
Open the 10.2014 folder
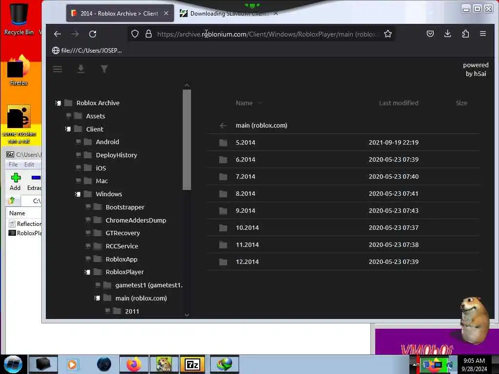[x=343, y=228]
